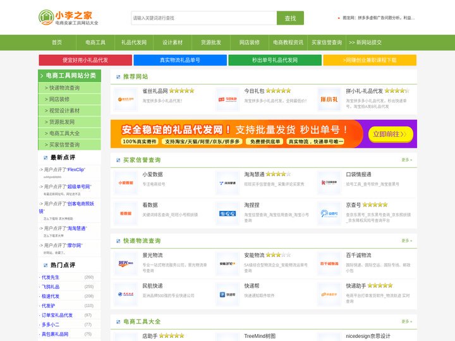
Task: Open 多多小二 in hot reviews
Action: [50, 325]
